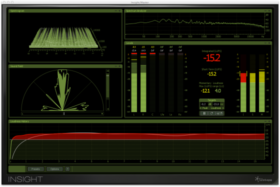Maximize the Loudness History panel with plus icon

(x=269, y=121)
